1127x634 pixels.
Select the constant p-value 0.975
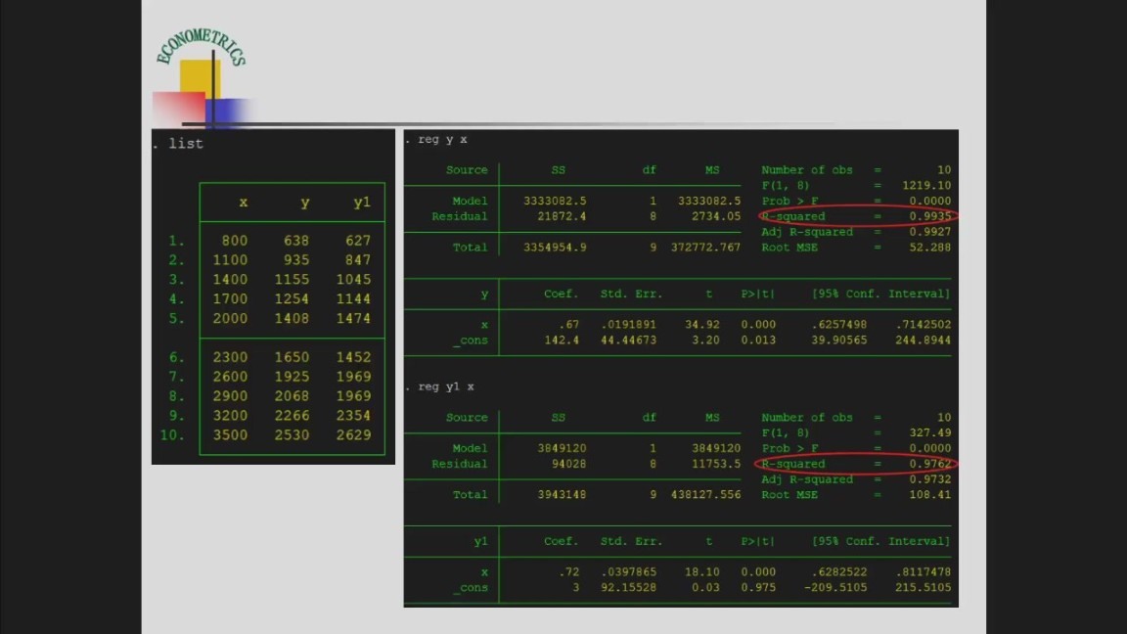pos(758,587)
